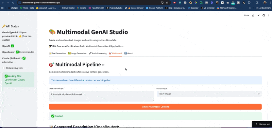Open the myland bookmark
Viewport: 272px width, 128px height.
[x=82, y=8]
